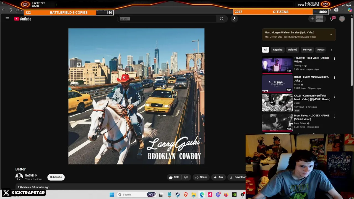This screenshot has height=199, width=354.
Task: Select the Rapping filter chip
Action: [278, 50]
